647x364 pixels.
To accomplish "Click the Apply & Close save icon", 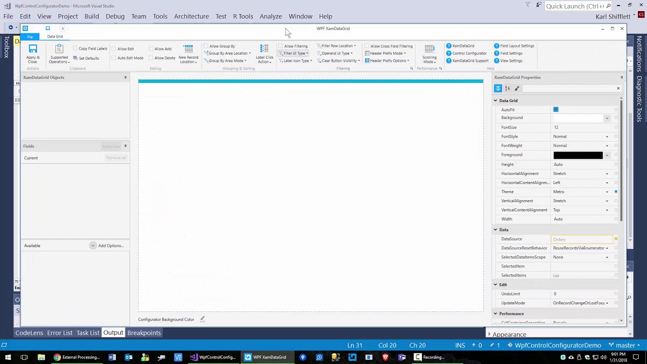I will click(x=33, y=49).
